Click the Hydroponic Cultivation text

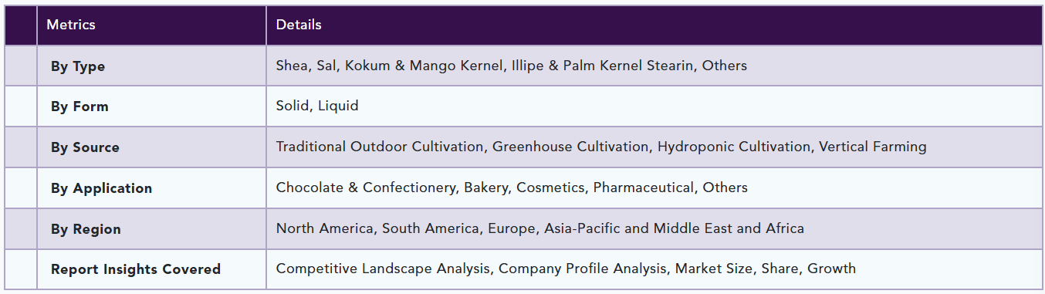(x=734, y=147)
